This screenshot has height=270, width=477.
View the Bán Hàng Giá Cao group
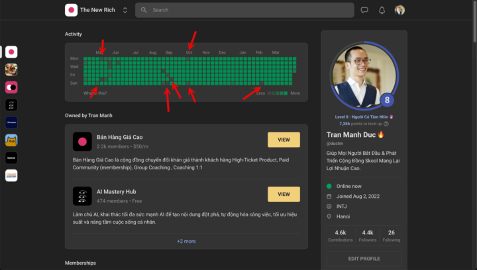coord(284,140)
